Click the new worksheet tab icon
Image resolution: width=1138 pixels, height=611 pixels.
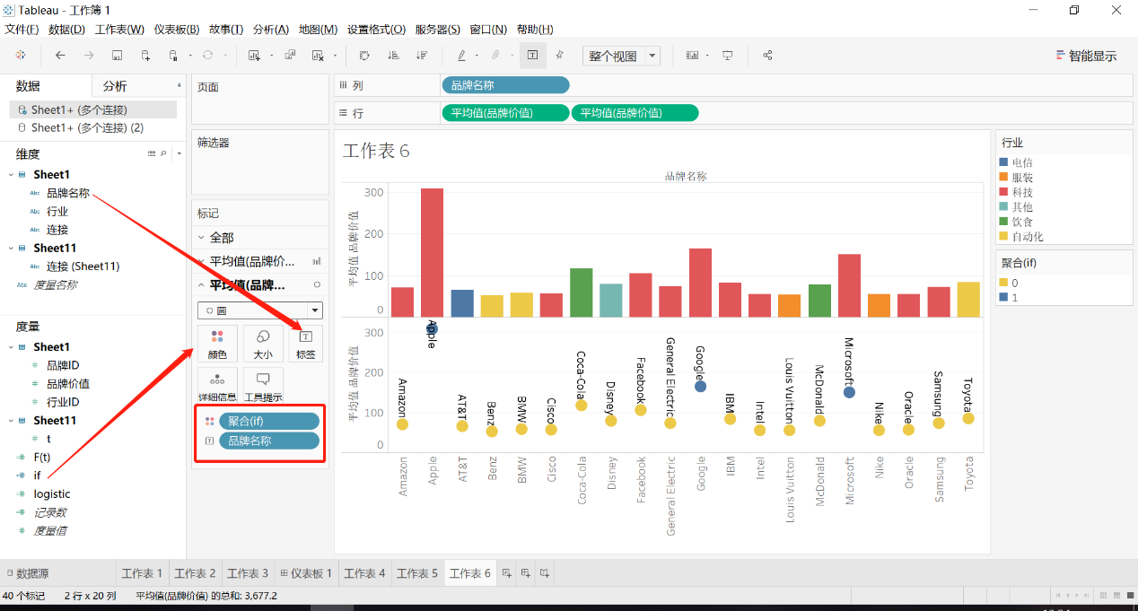click(507, 573)
